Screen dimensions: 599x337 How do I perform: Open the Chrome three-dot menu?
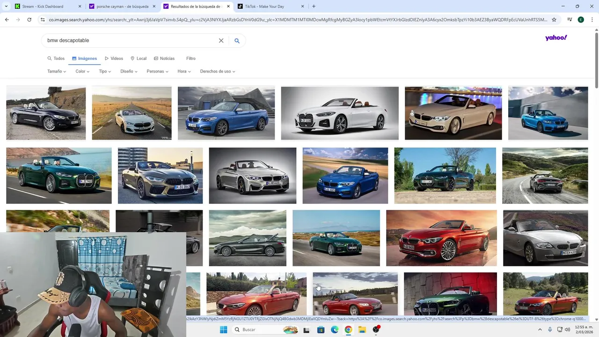pos(592,20)
